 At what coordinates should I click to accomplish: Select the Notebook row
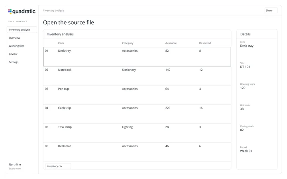pyautogui.click(x=137, y=76)
